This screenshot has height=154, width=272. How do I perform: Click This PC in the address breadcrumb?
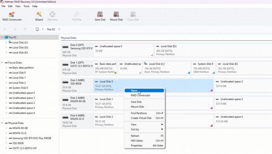51,29
